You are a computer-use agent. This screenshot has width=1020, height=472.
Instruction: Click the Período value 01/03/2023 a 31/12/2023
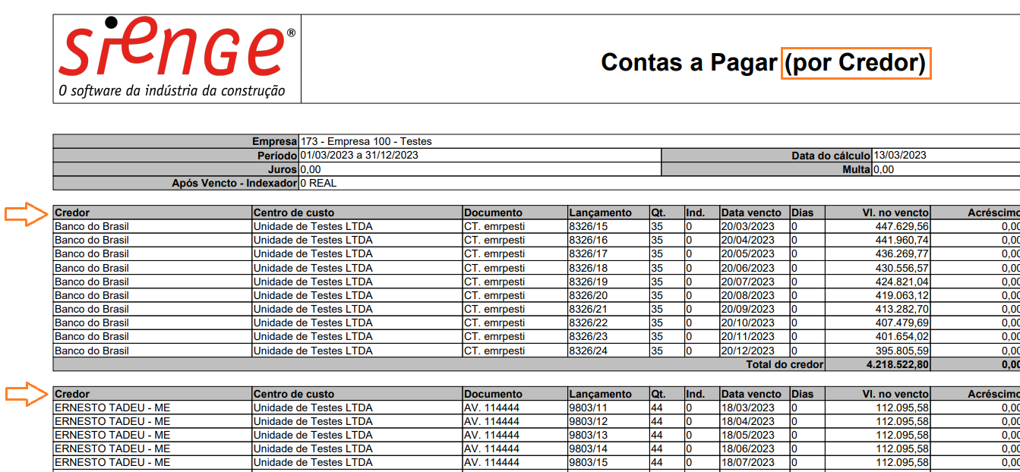(360, 155)
